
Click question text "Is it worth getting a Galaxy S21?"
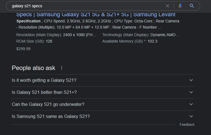click(x=44, y=80)
